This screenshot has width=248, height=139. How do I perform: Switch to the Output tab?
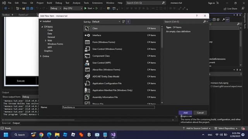click(x=16, y=123)
